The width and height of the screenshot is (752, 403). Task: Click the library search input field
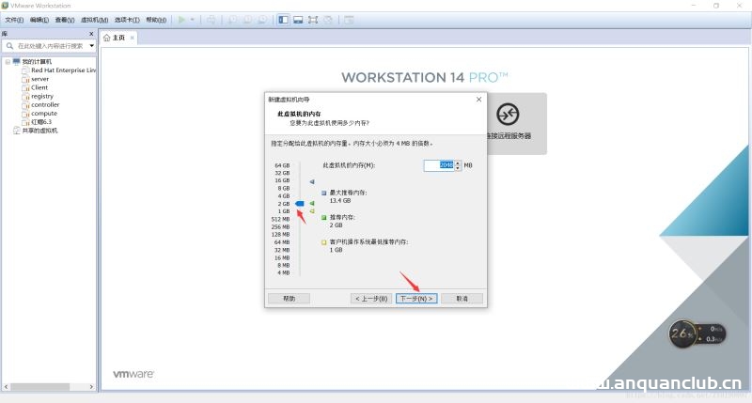click(51, 46)
